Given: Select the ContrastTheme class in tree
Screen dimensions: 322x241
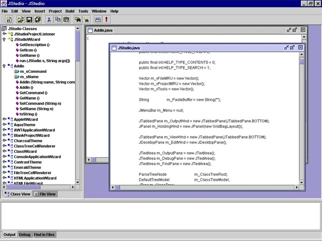Looking at the screenshot, I should (28, 162).
